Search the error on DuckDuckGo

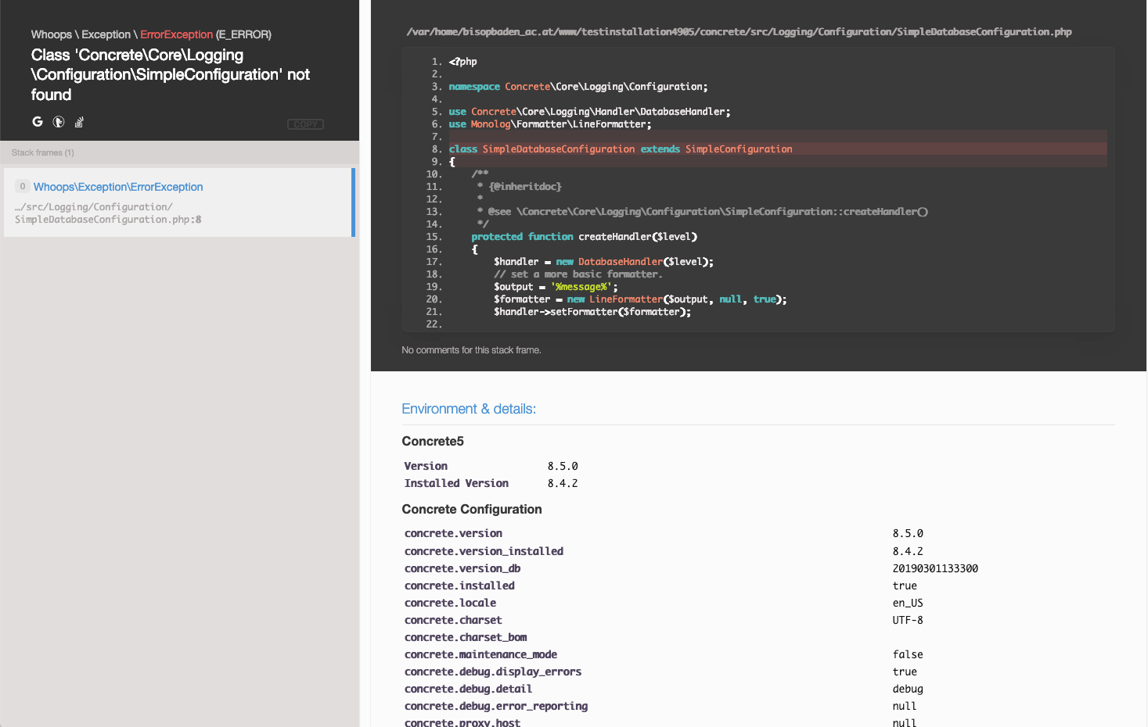click(59, 121)
